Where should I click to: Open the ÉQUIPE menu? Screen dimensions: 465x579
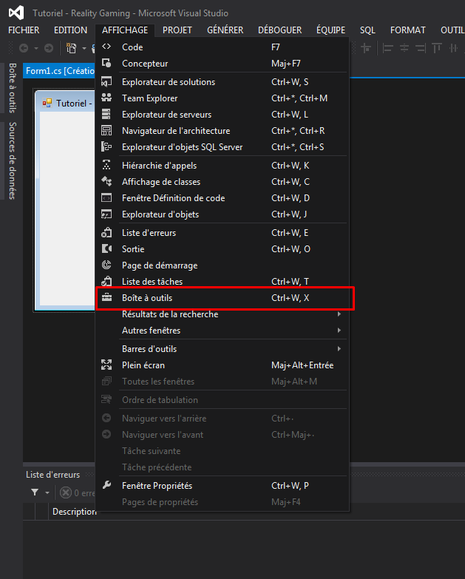pos(330,30)
